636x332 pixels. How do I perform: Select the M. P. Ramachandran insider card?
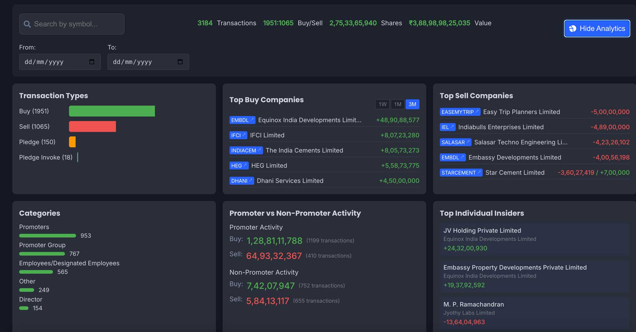point(535,313)
